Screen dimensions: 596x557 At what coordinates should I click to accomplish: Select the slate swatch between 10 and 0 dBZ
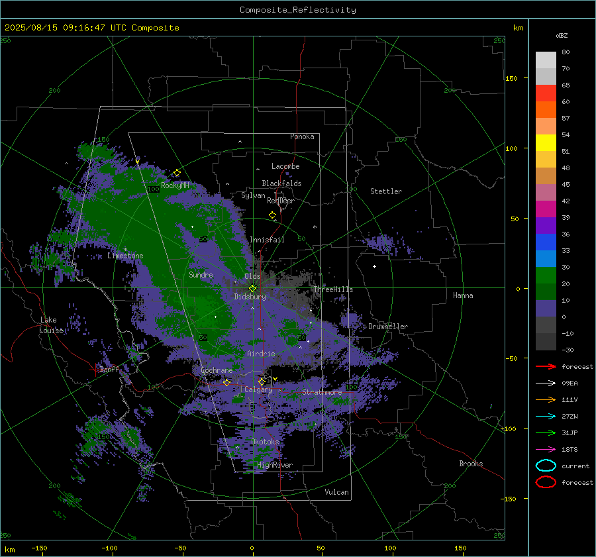[546, 308]
